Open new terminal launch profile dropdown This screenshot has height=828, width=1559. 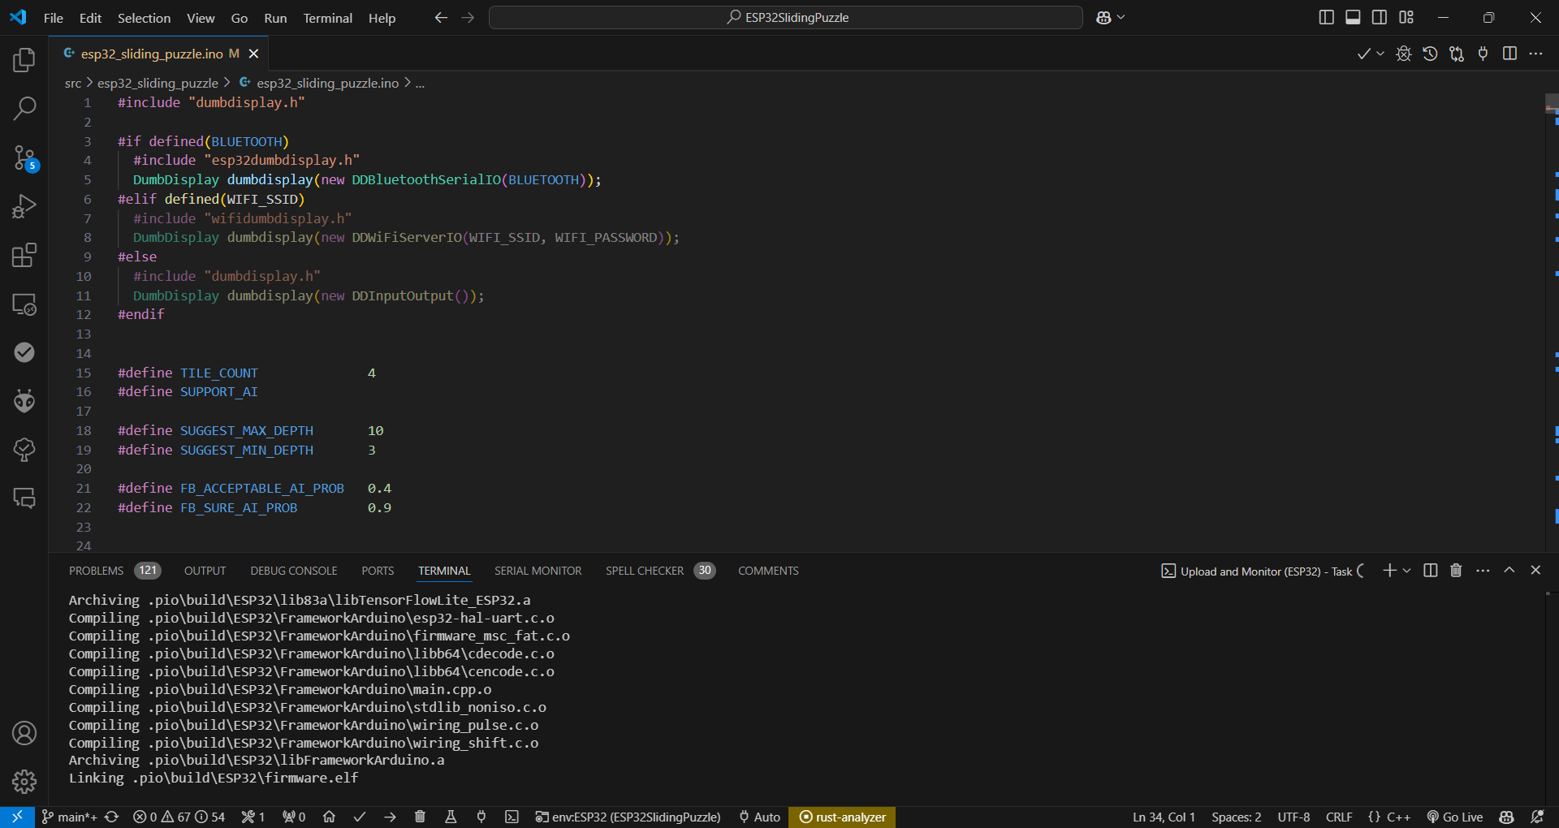pos(1407,571)
